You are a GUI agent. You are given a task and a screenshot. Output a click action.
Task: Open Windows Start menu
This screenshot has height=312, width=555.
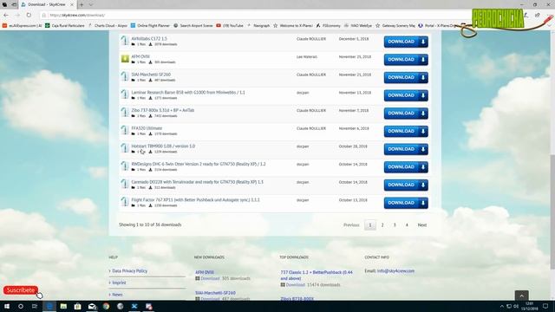(x=7, y=306)
